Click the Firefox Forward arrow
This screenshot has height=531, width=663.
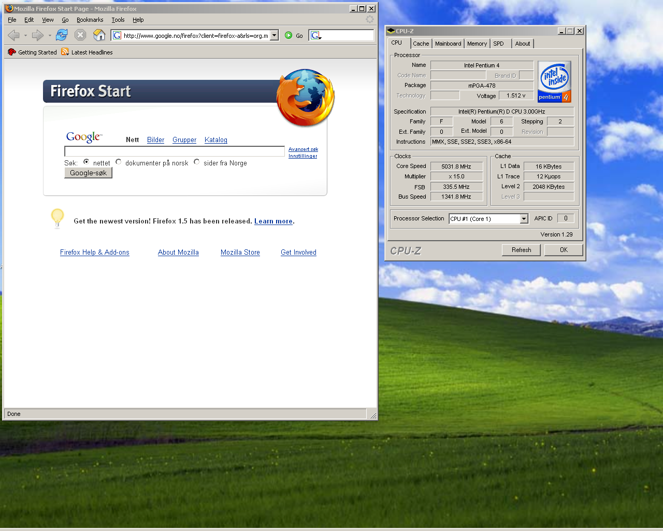click(37, 35)
